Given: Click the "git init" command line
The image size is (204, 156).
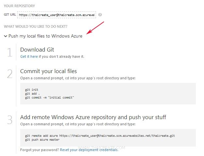Looking at the screenshot, I should (x=32, y=89).
